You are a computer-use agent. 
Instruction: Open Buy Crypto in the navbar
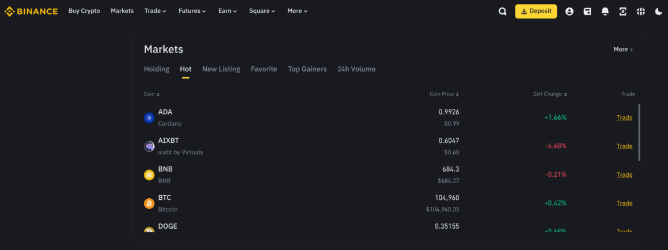point(84,11)
